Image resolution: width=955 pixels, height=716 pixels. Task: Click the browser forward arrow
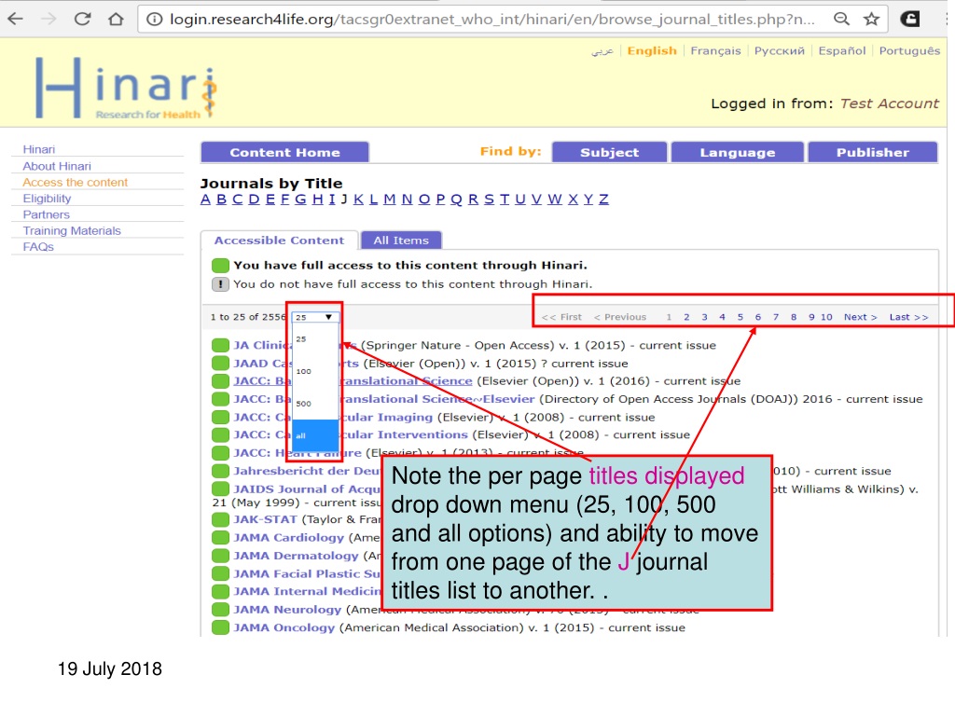click(x=48, y=19)
